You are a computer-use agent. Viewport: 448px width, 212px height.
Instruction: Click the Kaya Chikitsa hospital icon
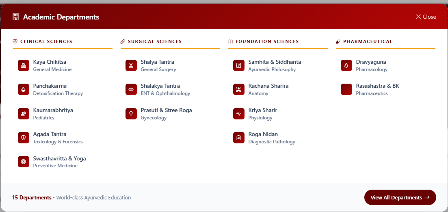click(23, 65)
